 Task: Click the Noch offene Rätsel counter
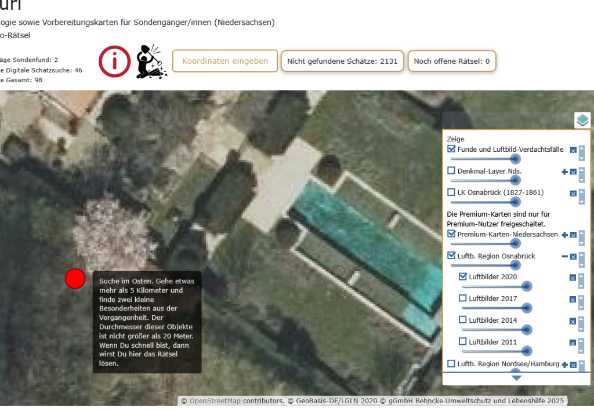click(452, 61)
